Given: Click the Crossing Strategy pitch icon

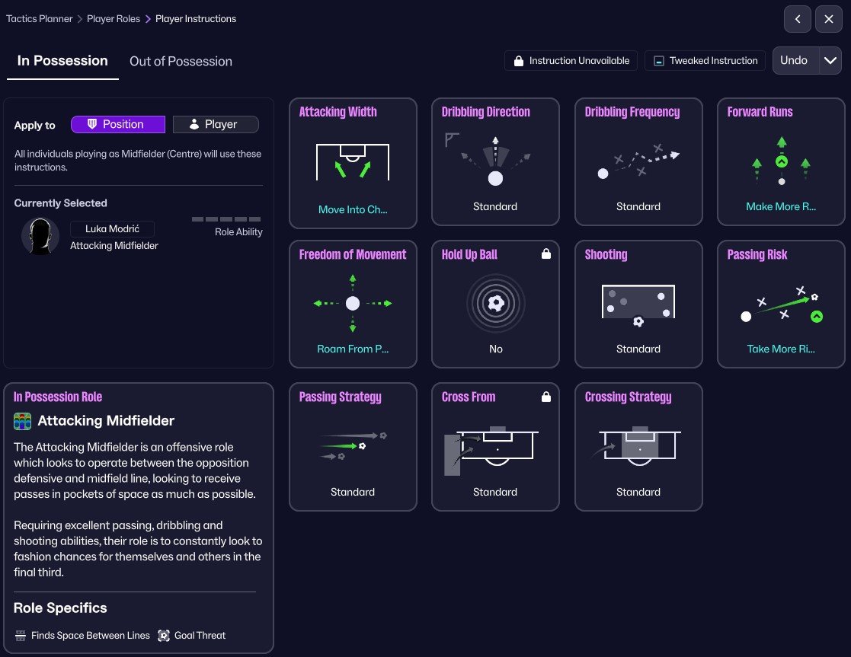Looking at the screenshot, I should (x=638, y=446).
